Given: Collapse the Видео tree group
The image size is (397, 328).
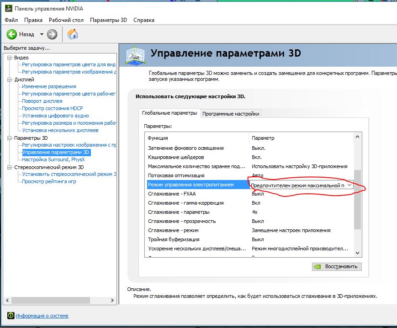Looking at the screenshot, I should click(x=10, y=58).
